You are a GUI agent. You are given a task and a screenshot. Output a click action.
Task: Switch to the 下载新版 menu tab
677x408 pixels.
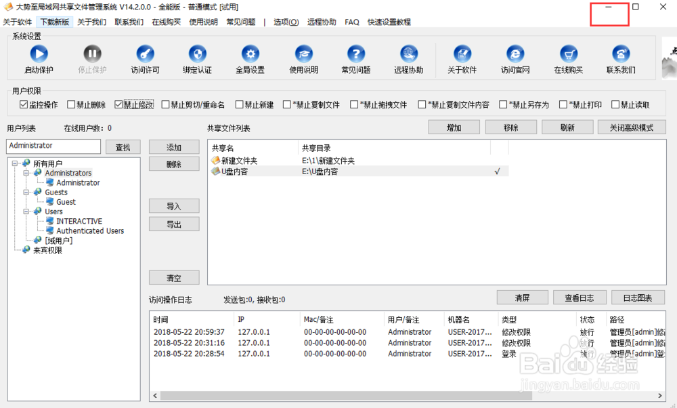[55, 22]
